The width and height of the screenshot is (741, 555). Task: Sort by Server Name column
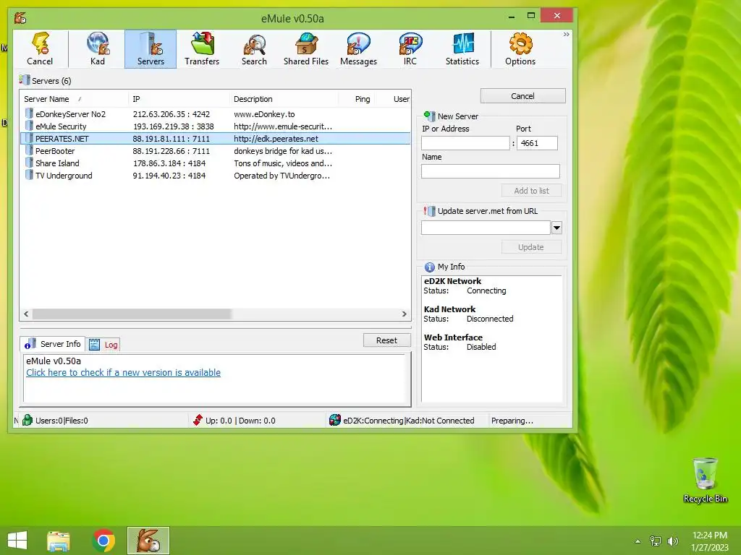point(75,98)
